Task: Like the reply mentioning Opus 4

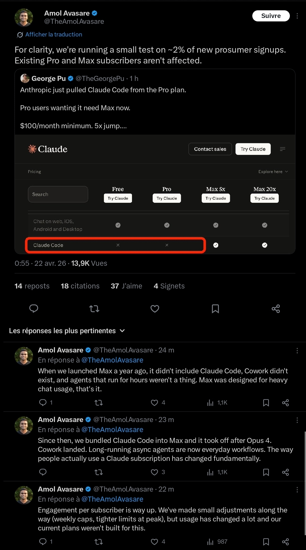Action: (154, 472)
